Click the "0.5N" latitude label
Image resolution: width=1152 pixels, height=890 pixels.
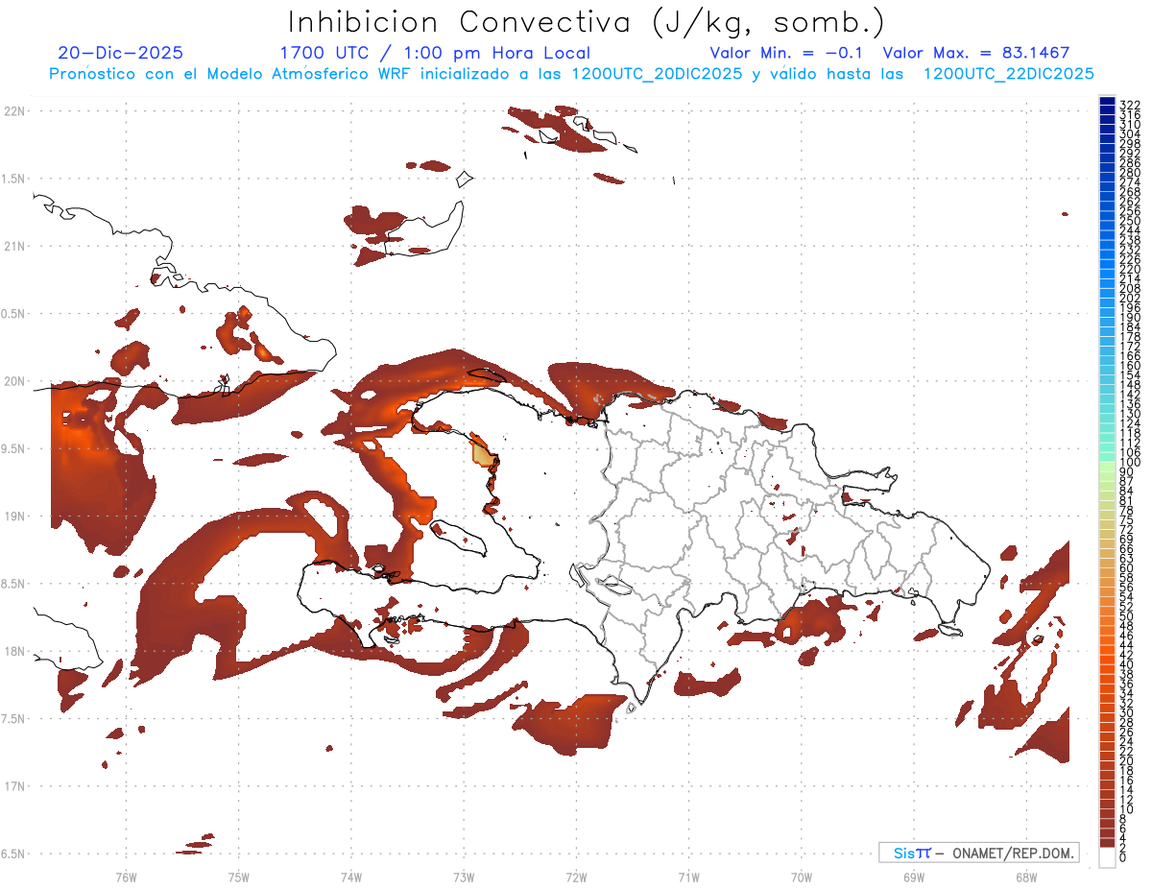(x=14, y=313)
